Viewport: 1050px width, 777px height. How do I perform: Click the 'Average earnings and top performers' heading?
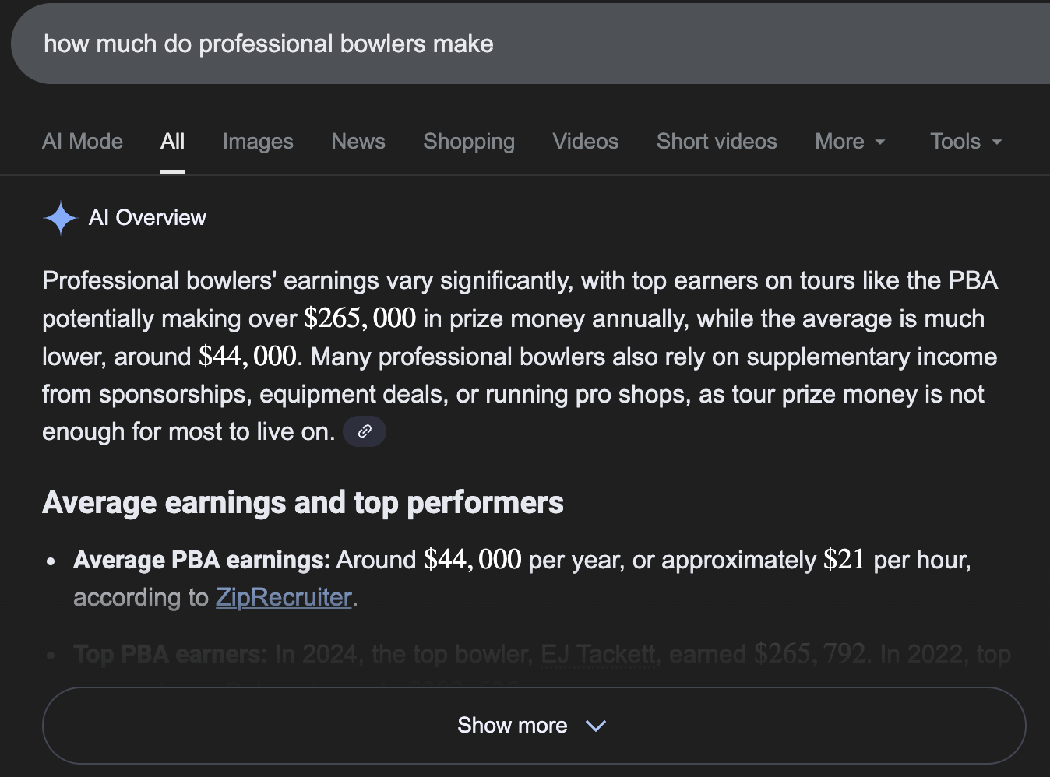(303, 503)
